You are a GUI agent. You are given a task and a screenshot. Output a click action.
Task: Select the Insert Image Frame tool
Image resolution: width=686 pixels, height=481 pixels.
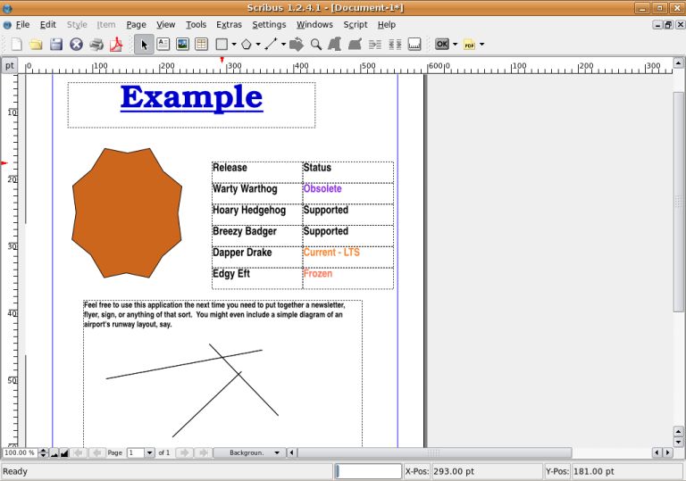point(182,44)
